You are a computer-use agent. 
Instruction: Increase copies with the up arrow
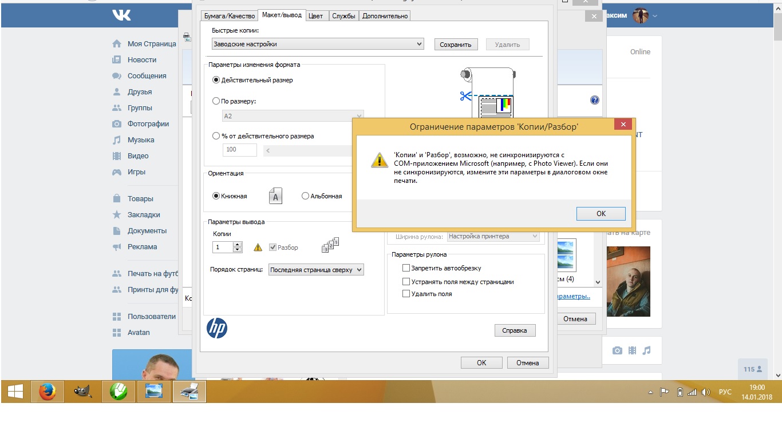click(x=238, y=245)
